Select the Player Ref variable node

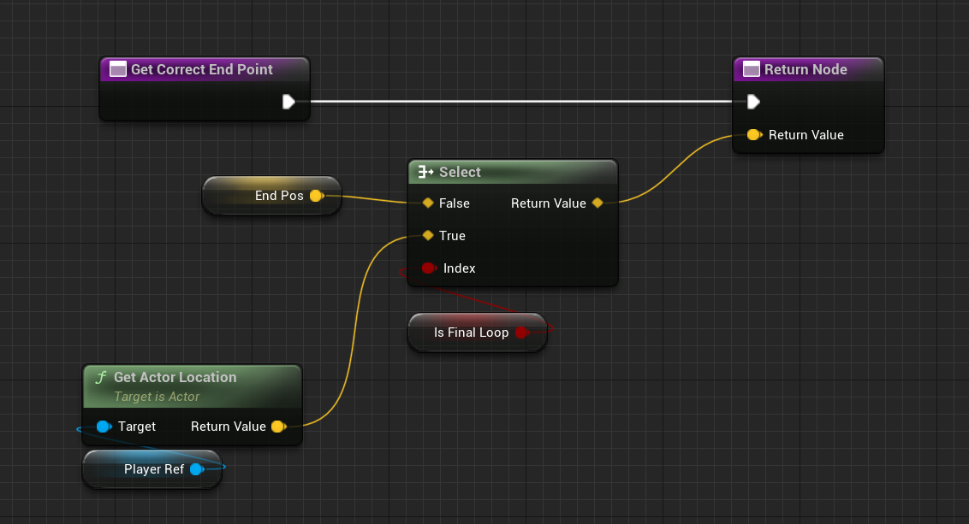152,469
